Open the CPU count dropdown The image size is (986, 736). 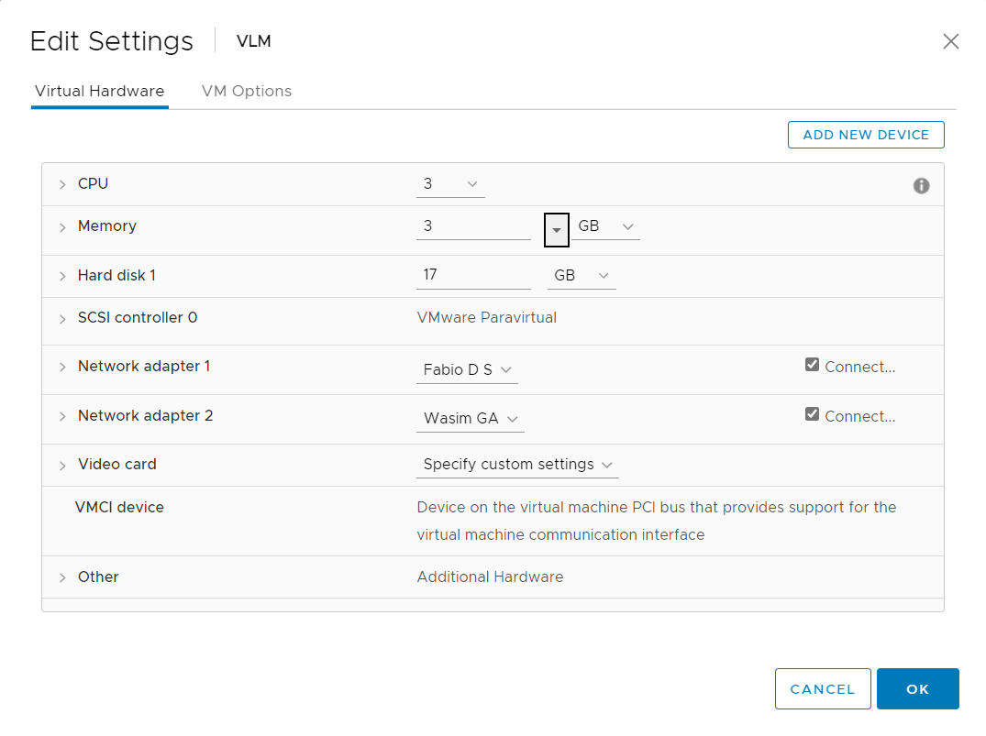pos(450,184)
